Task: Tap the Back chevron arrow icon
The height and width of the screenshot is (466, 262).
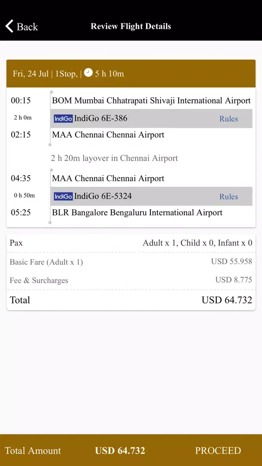Action: [9, 26]
